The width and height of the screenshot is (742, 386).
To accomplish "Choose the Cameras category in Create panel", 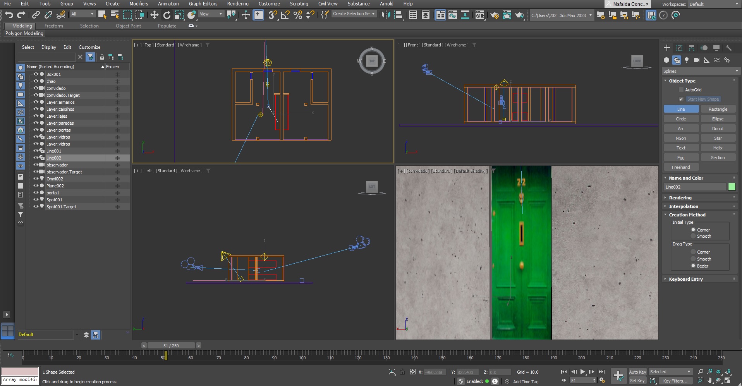I will click(x=697, y=60).
